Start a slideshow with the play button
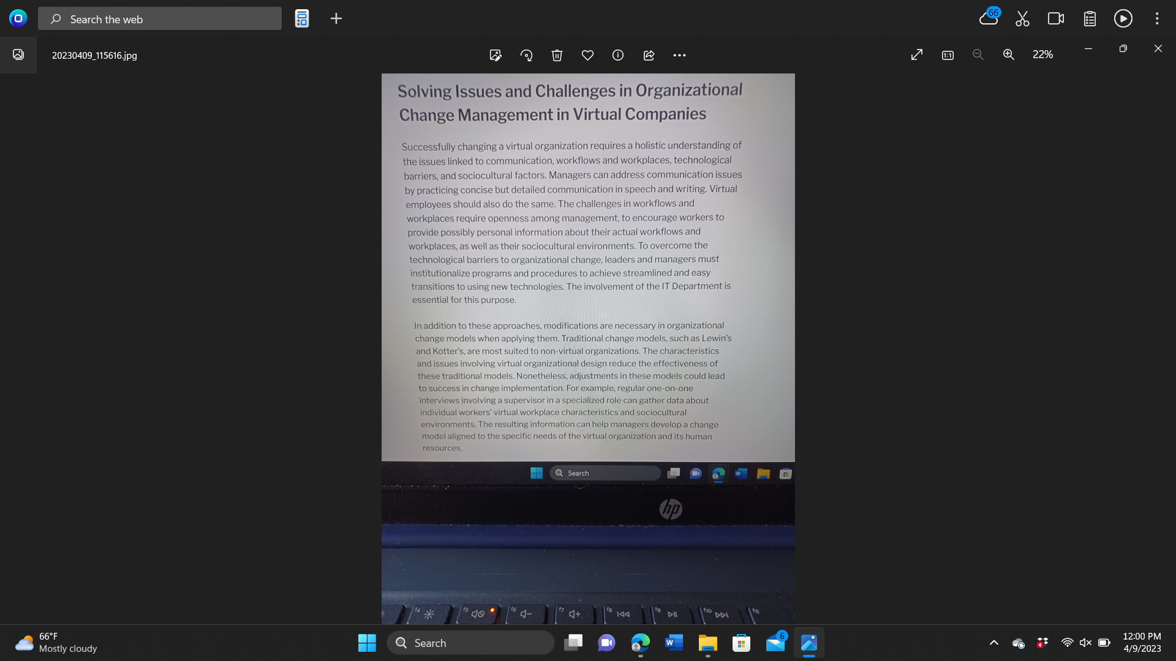The image size is (1176, 661). [1123, 18]
